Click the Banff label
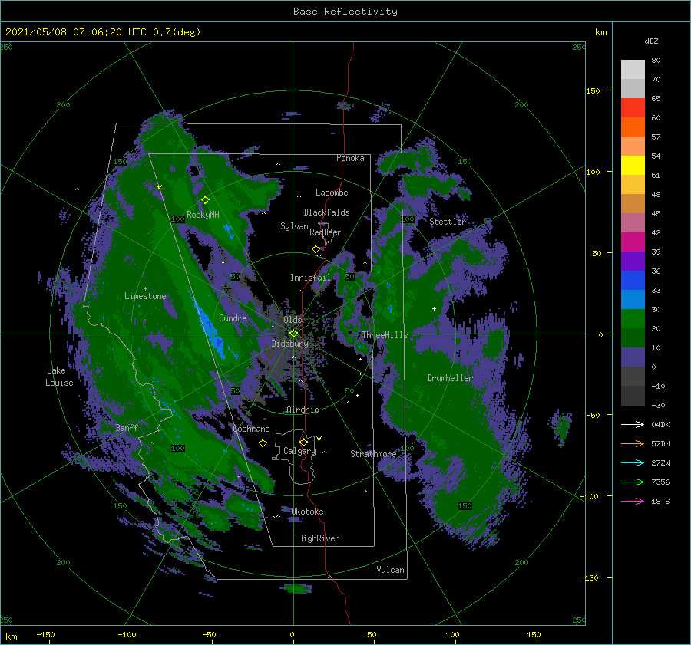 point(127,427)
